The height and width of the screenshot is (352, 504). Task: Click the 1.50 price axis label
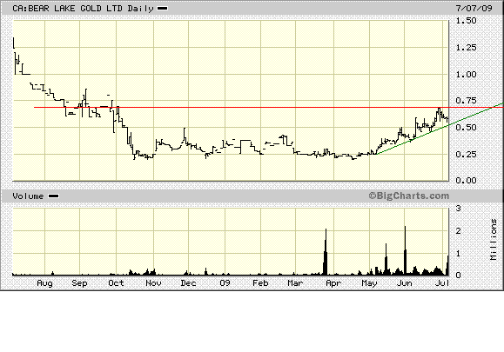pos(466,21)
